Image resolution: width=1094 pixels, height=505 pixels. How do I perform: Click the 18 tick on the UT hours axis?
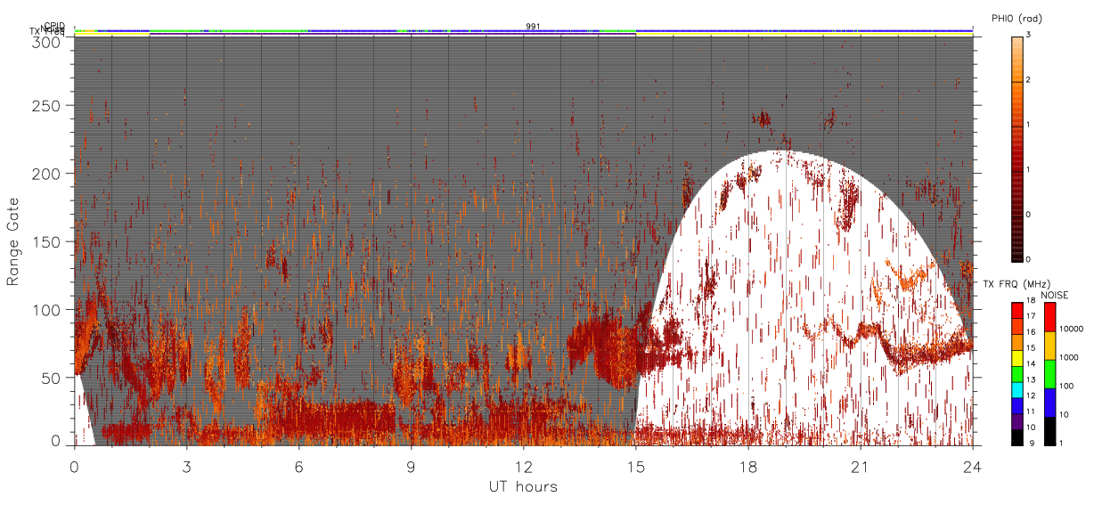click(x=747, y=466)
